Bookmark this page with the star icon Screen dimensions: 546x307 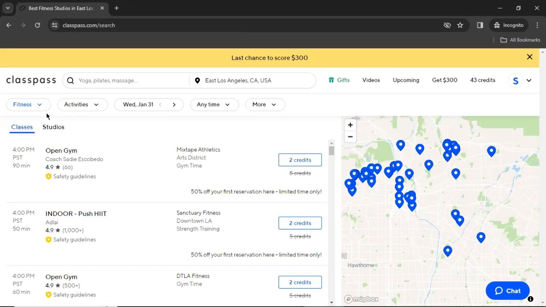point(460,25)
